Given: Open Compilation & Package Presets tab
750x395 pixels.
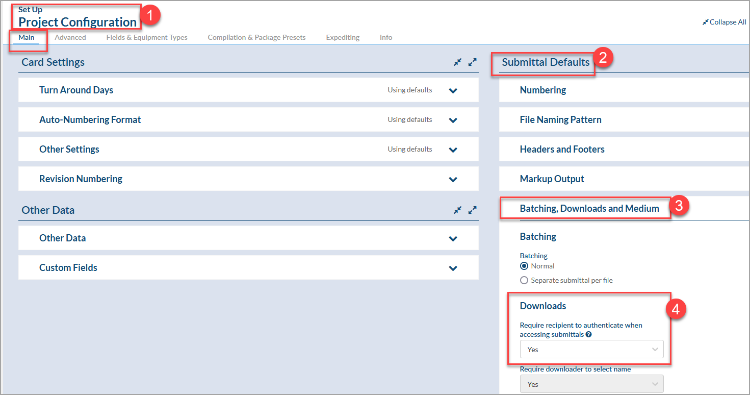Looking at the screenshot, I should (256, 37).
